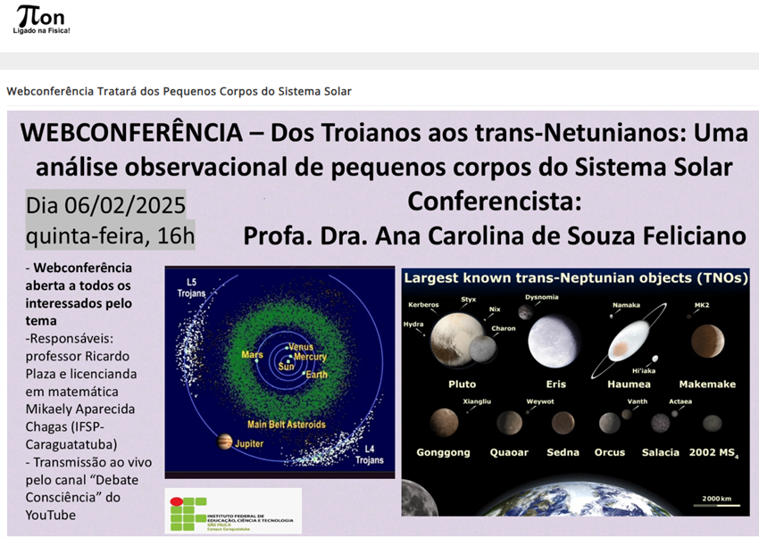Click the 'Namaka' moon label
The width and height of the screenshot is (759, 537).
click(626, 305)
